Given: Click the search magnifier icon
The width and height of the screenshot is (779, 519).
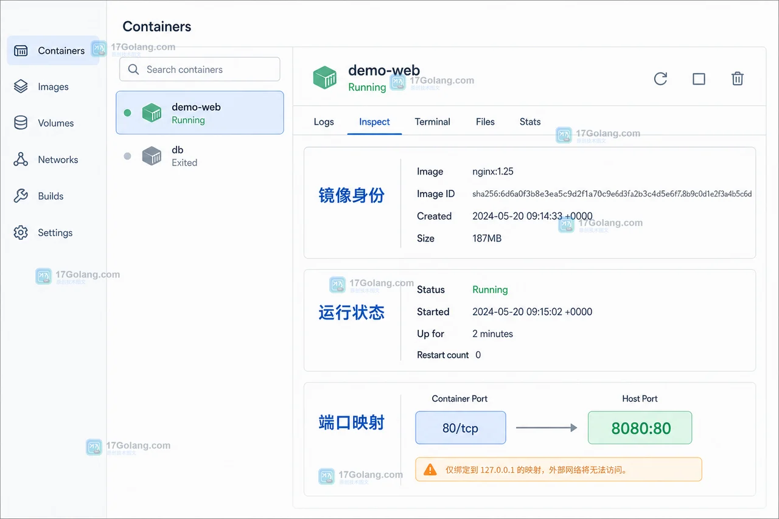Looking at the screenshot, I should [133, 69].
